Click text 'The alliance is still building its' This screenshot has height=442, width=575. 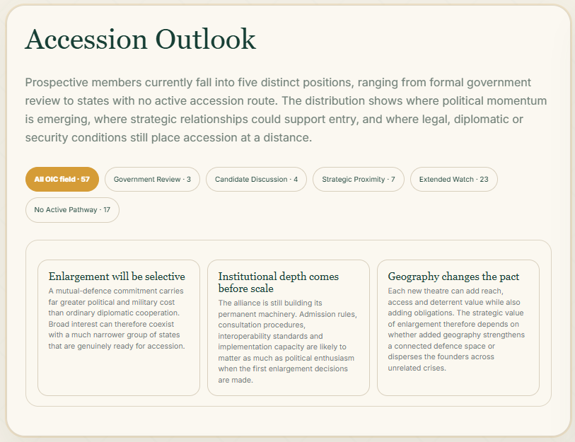[x=270, y=303]
